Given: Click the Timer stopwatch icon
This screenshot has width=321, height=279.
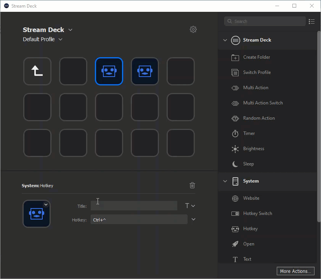Looking at the screenshot, I should click(235, 133).
